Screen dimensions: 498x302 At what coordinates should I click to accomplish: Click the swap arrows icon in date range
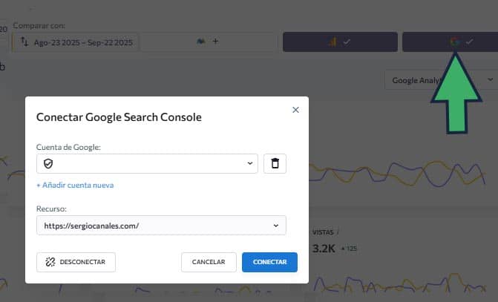[24, 42]
